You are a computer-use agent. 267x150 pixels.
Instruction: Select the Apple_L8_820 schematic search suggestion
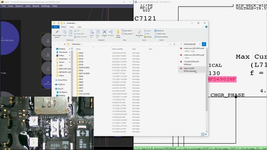[x=192, y=70]
